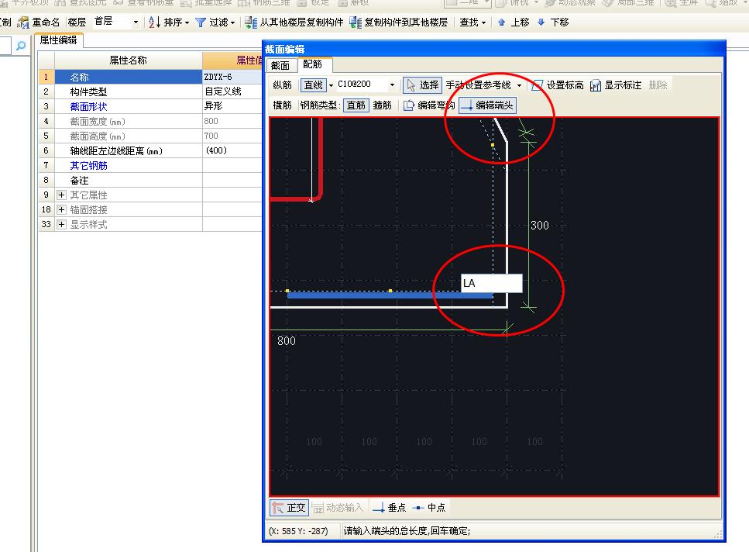749x552 pixels.
Task: Select straight bar (直筋) type
Action: [x=356, y=105]
